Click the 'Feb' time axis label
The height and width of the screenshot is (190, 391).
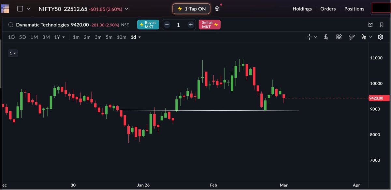213,185
